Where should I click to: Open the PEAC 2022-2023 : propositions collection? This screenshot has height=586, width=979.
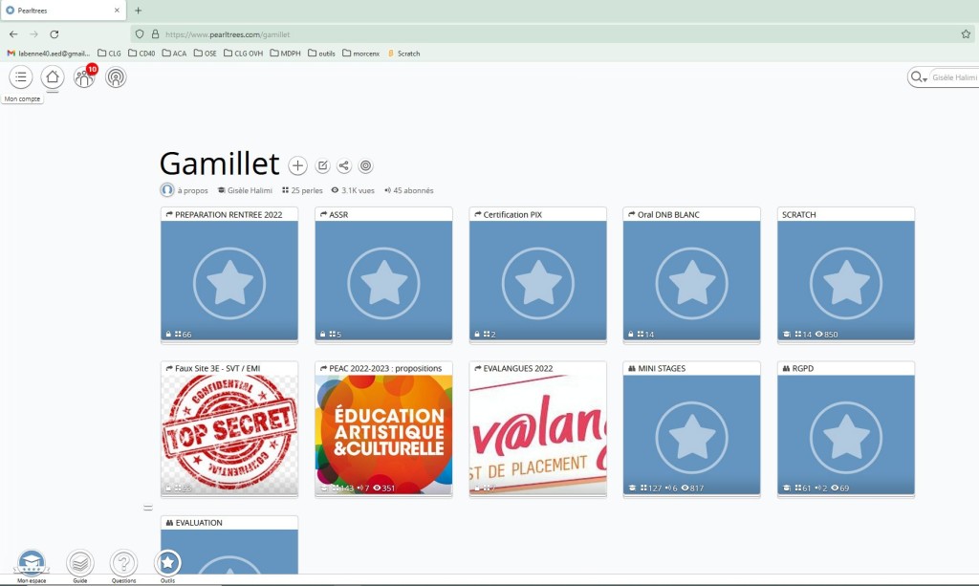click(x=383, y=428)
